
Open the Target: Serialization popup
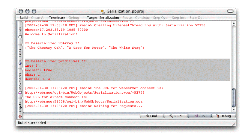pyautogui.click(x=103, y=18)
